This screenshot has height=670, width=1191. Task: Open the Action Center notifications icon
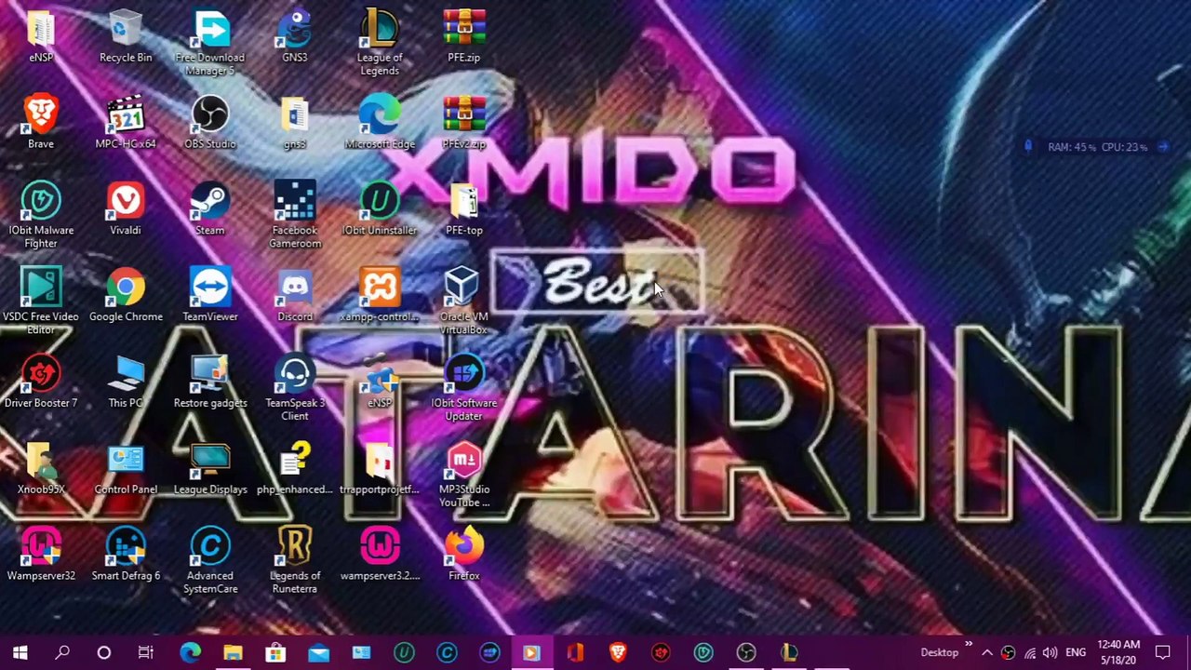click(x=1163, y=652)
